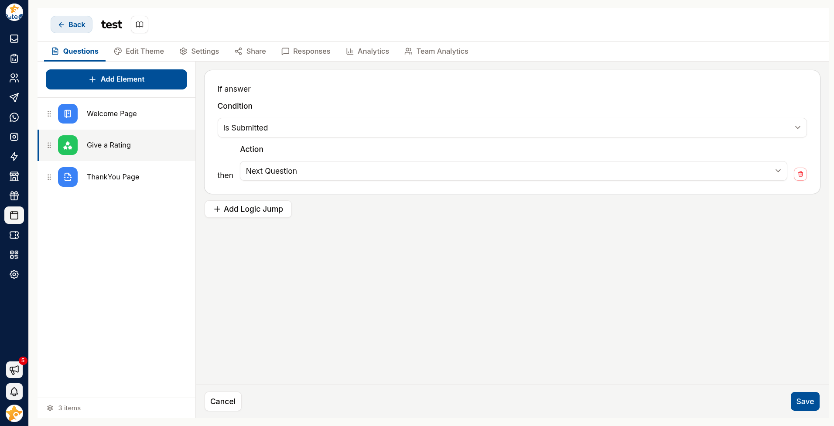Viewport: 834px width, 426px height.
Task: Open the paper plane campaigns icon
Action: pyautogui.click(x=14, y=98)
